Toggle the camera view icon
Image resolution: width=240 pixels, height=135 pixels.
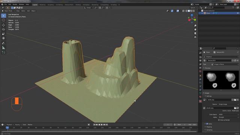click(x=195, y=33)
